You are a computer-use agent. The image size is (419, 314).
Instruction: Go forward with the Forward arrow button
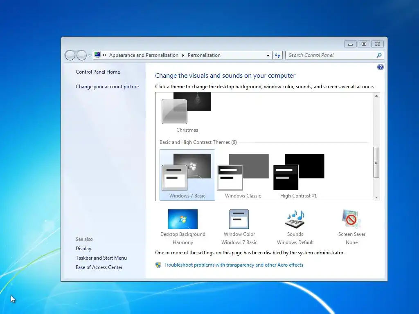[x=81, y=55]
